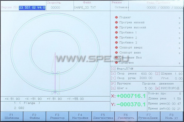Screen dimensions: 184x122
Task: Toggle Пробивка 1 indicator
Action: coord(116,32)
